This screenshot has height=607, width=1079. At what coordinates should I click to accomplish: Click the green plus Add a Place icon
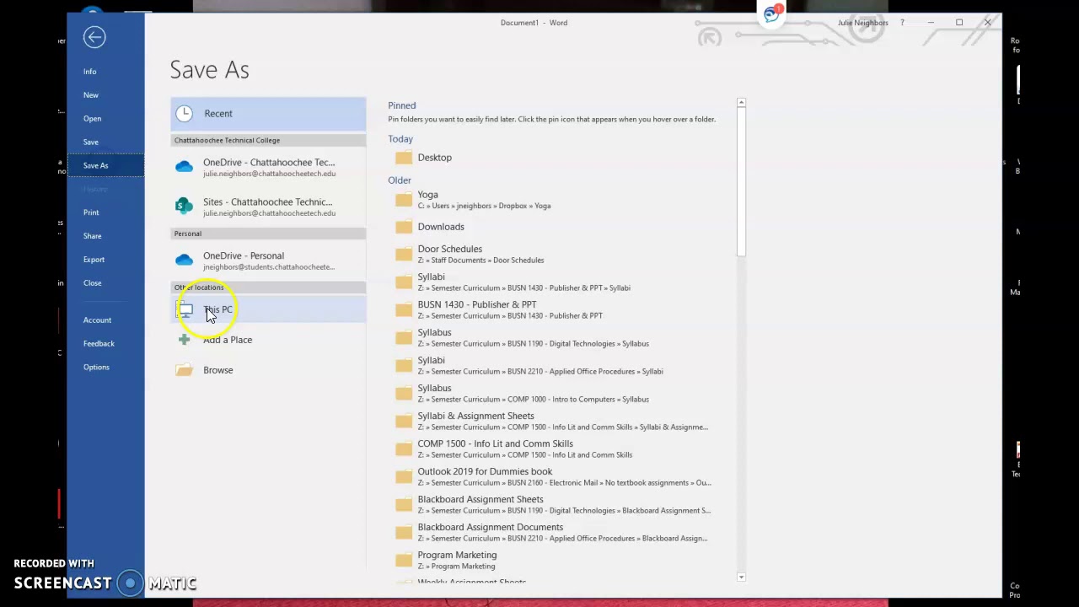(184, 340)
